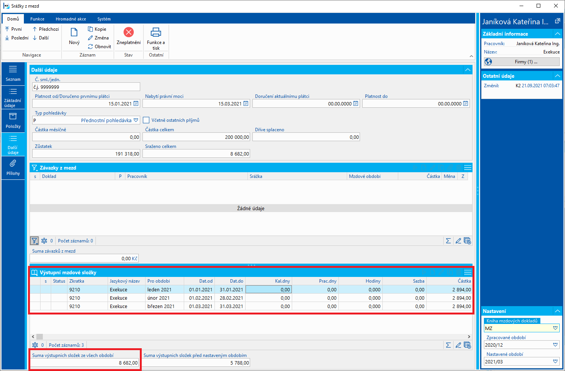
Task: Click the red Zneplatnění icon
Action: click(x=128, y=32)
